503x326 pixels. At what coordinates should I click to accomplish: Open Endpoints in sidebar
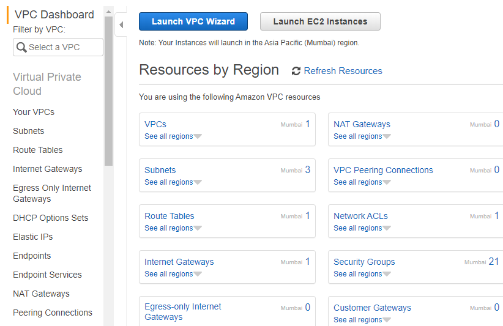pyautogui.click(x=32, y=256)
